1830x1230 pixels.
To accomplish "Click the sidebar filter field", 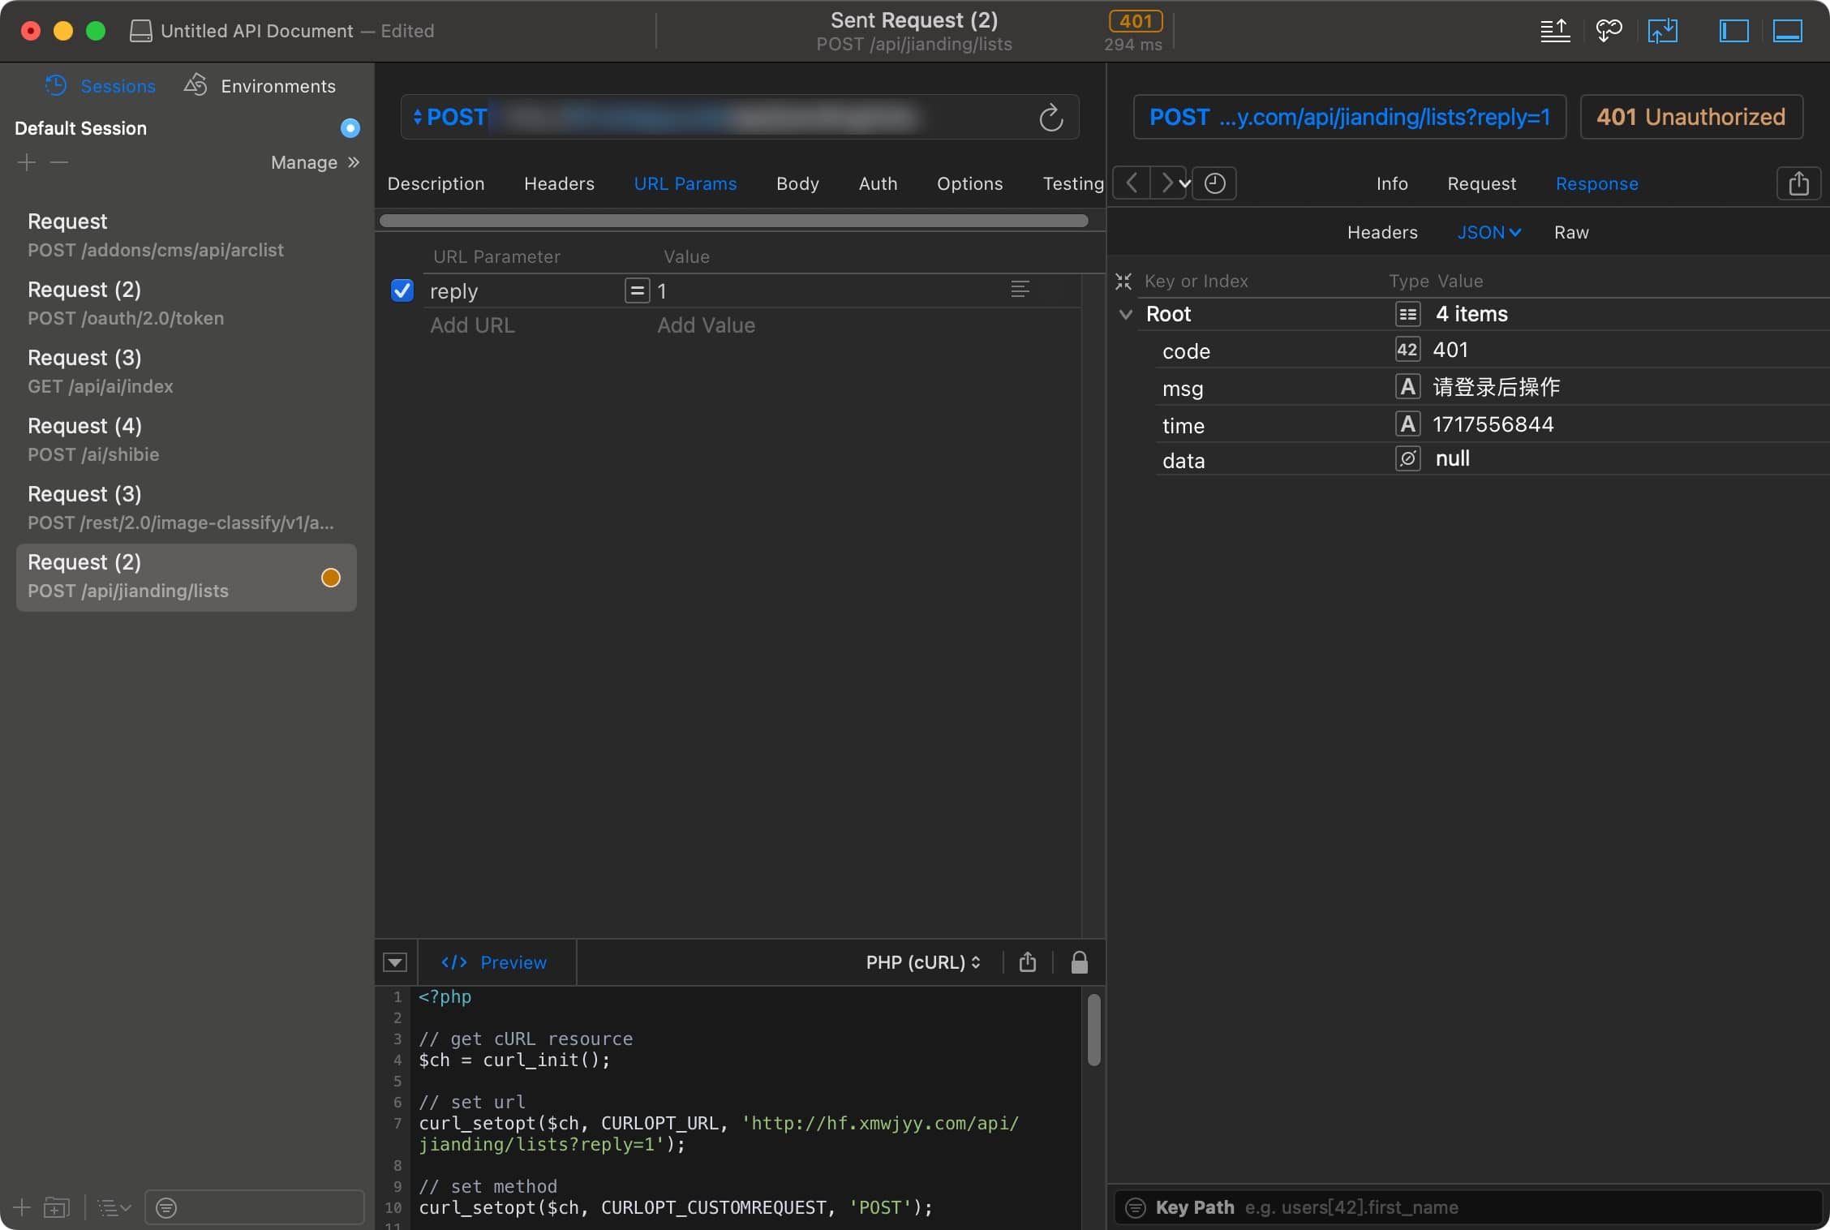I will coord(255,1208).
